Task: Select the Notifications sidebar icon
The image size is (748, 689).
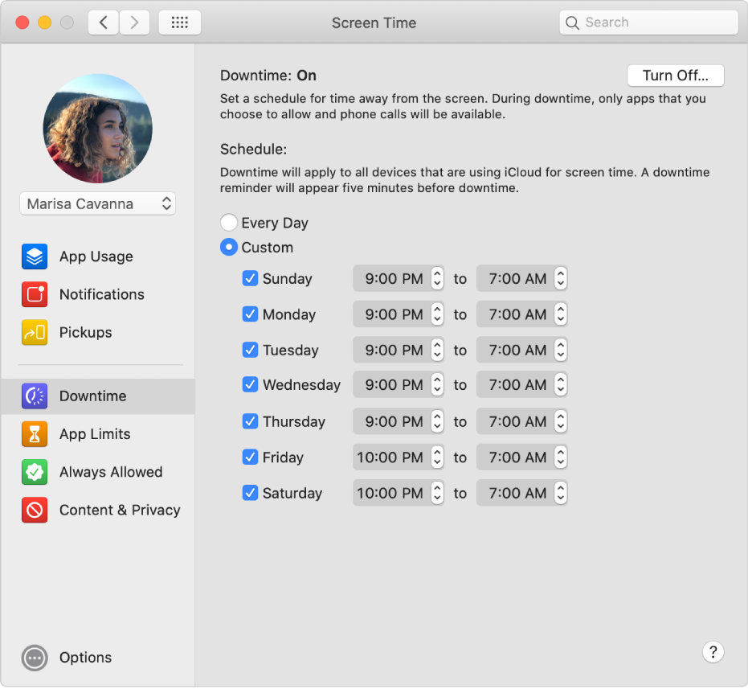Action: 35,294
